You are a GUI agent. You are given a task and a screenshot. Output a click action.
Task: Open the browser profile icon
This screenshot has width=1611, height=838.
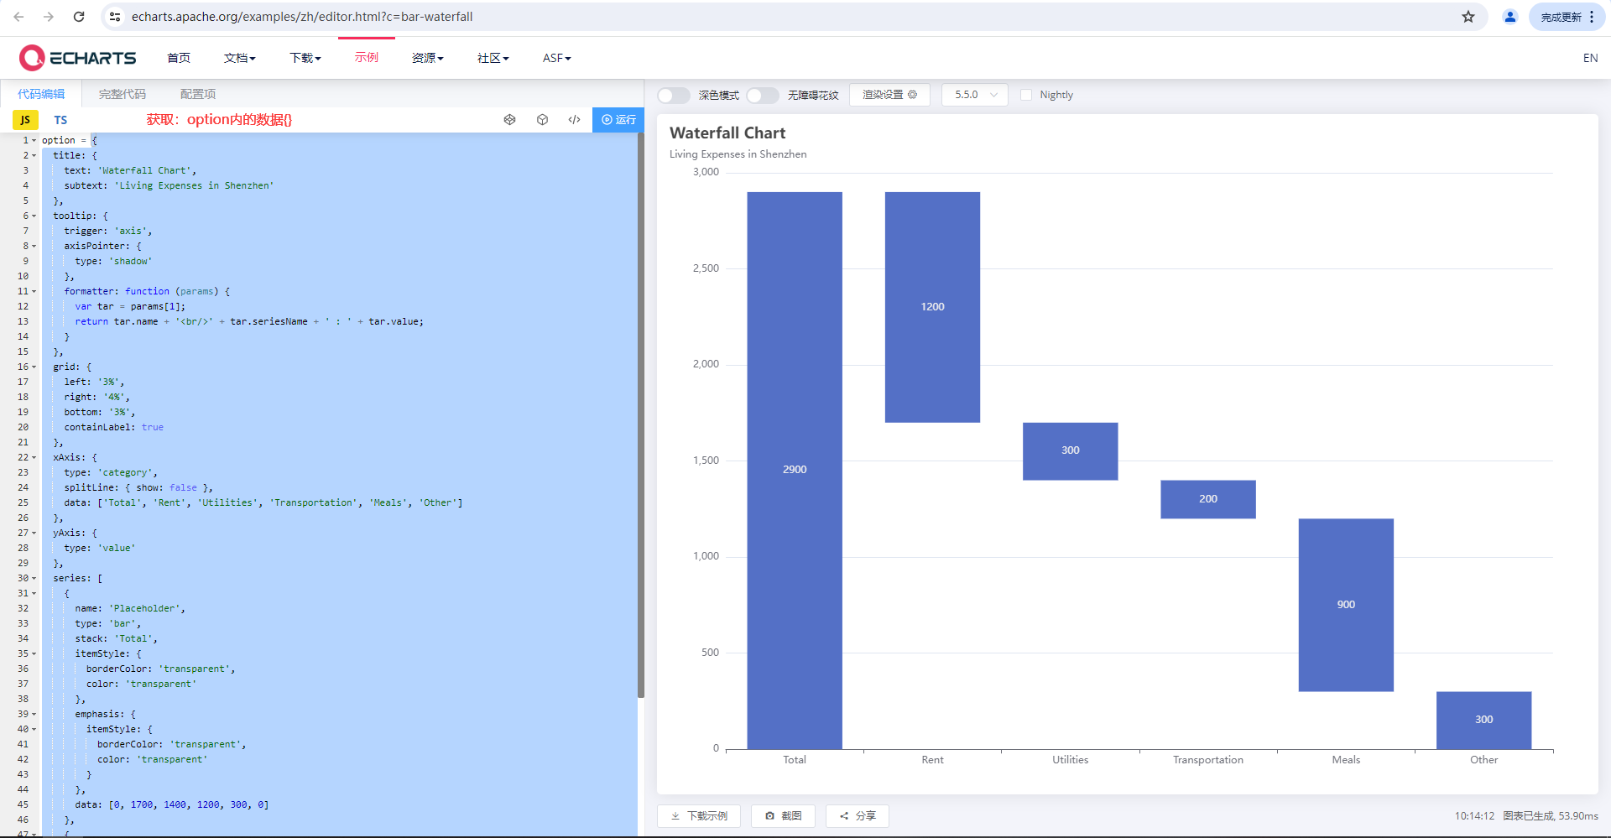point(1509,17)
